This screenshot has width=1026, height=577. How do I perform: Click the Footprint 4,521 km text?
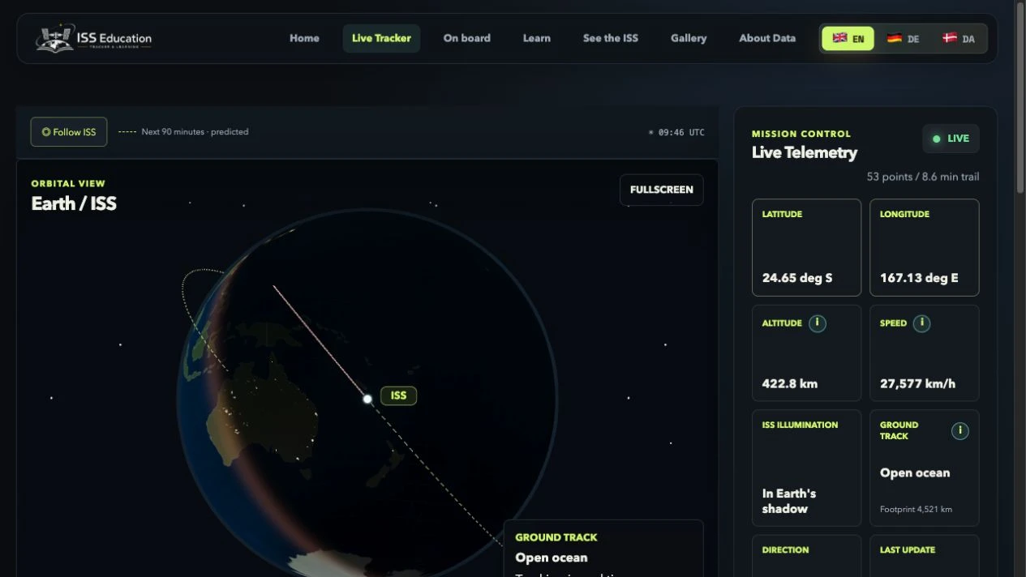click(916, 510)
